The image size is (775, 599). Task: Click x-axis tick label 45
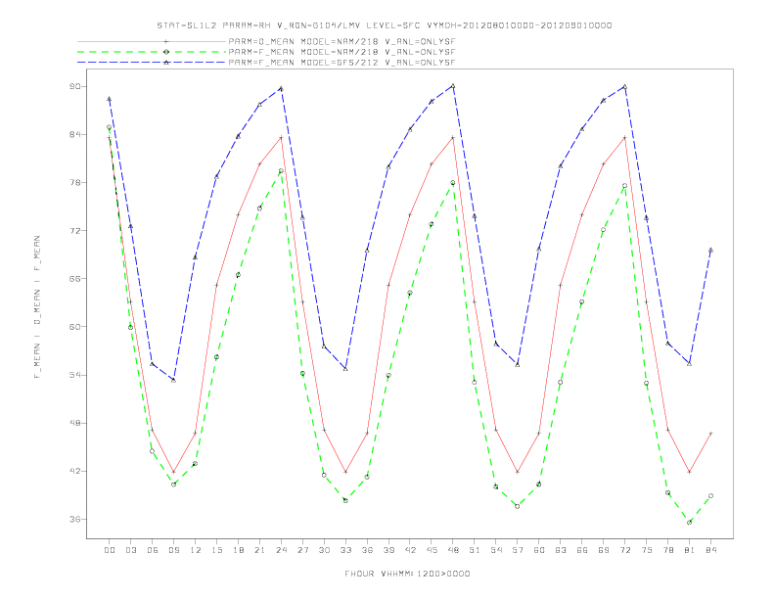coord(432,550)
